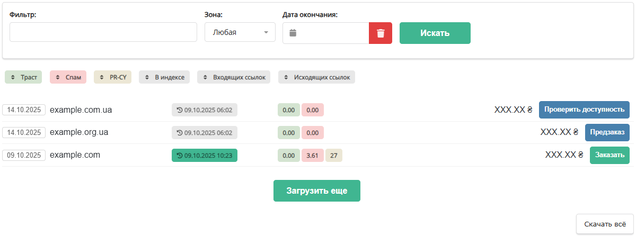This screenshot has height=236, width=636.
Task: Click the Искать search button
Action: point(435,33)
